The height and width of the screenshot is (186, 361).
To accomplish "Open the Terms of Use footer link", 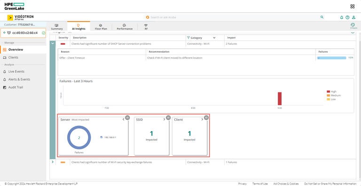I will (x=260, y=184).
